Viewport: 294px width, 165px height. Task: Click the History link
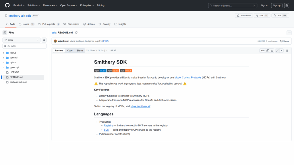[x=284, y=41]
